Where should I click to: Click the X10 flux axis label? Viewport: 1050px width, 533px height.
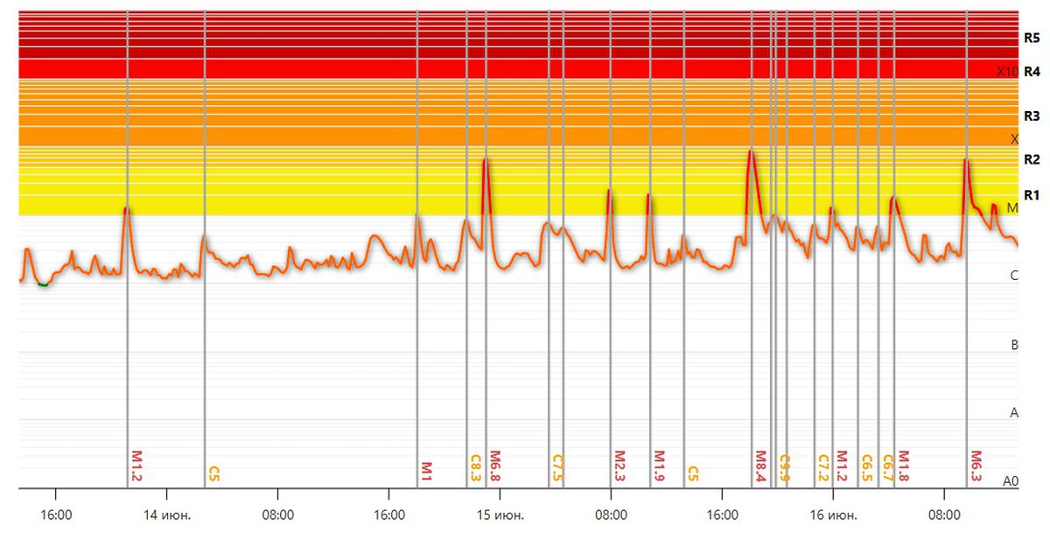[x=1006, y=72]
